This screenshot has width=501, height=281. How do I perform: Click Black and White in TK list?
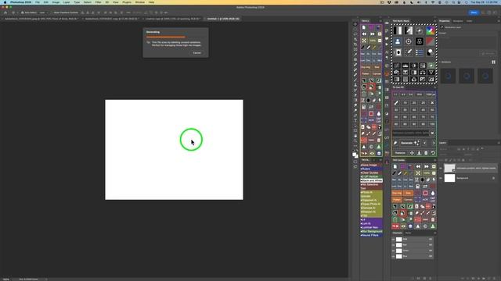[372, 180]
